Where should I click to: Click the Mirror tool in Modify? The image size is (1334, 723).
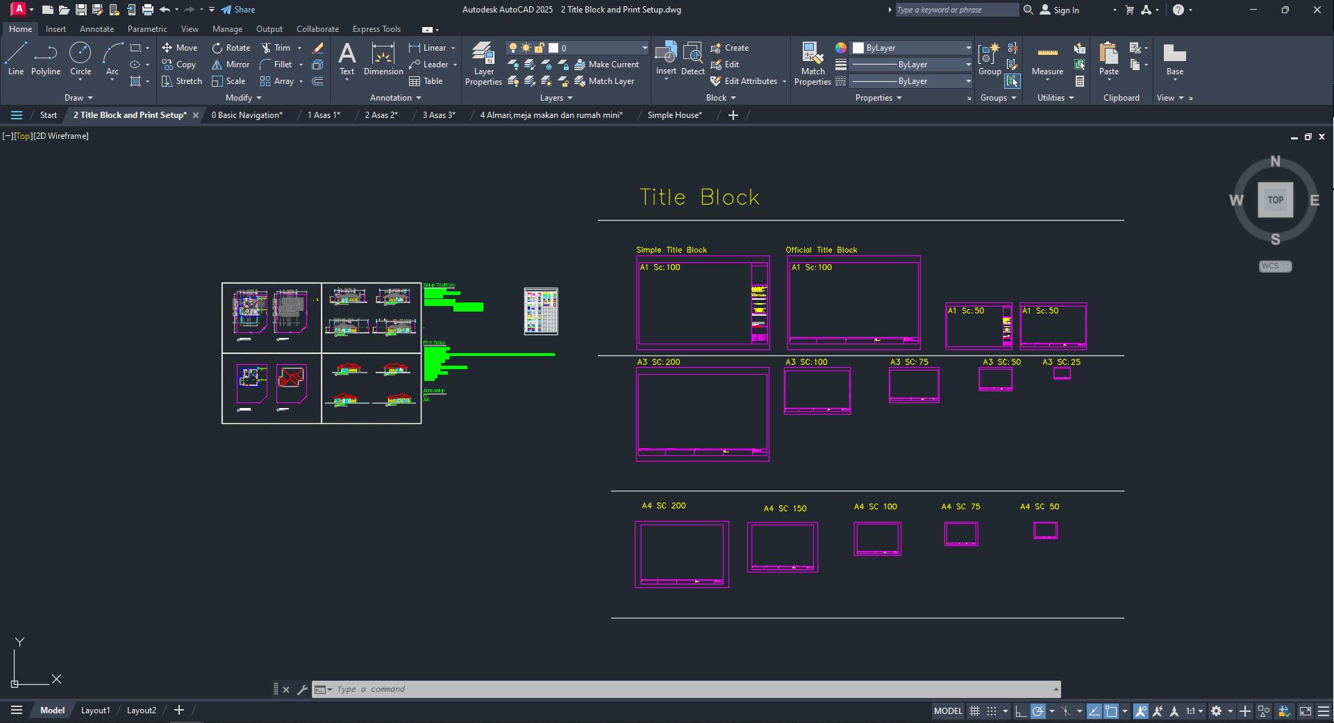point(231,65)
